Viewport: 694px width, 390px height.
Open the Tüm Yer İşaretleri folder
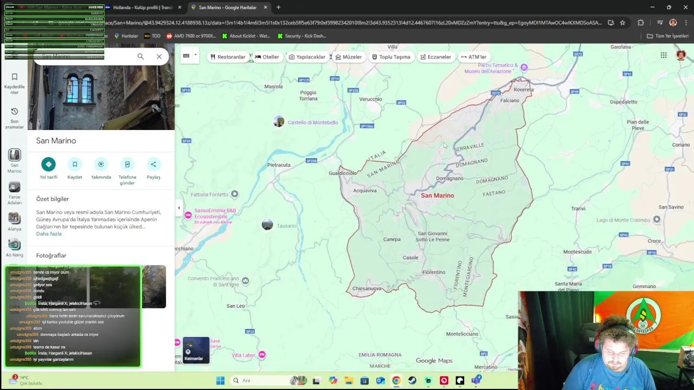pyautogui.click(x=667, y=36)
